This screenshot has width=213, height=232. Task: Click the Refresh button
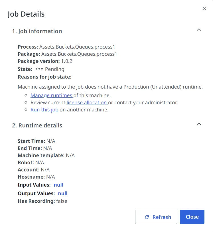click(x=156, y=217)
